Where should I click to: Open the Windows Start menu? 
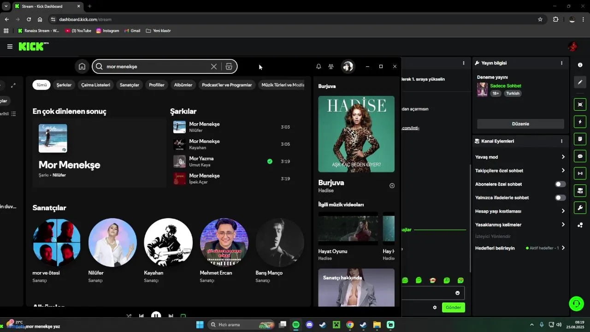click(200, 325)
